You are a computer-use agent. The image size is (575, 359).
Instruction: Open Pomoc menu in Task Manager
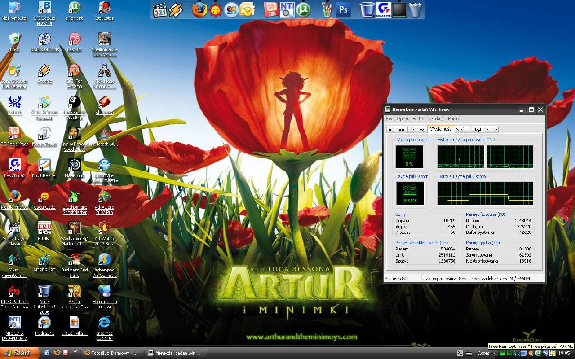(454, 119)
